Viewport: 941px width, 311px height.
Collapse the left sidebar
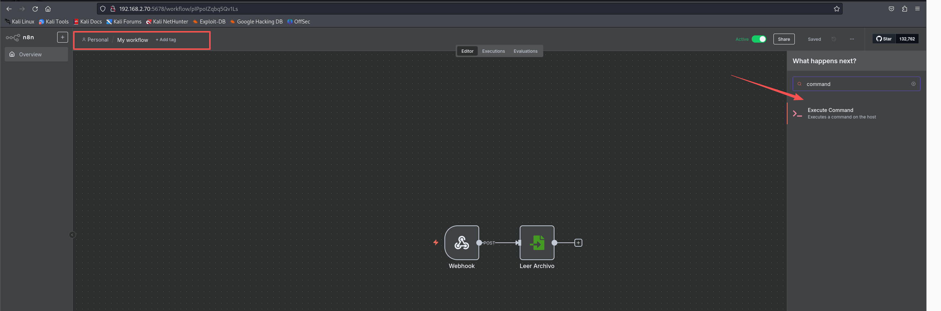[72, 235]
